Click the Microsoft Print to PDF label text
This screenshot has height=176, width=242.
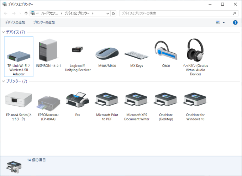click(107, 117)
